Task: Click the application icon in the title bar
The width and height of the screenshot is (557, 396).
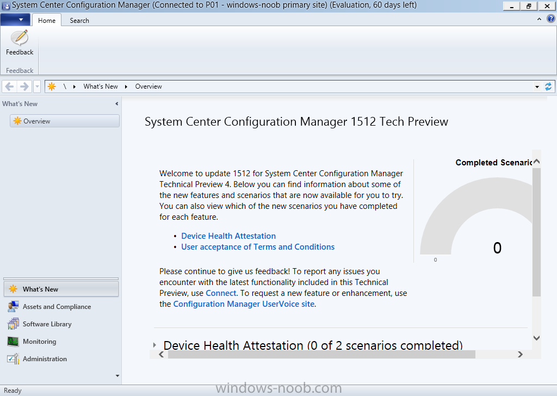Action: tap(5, 5)
